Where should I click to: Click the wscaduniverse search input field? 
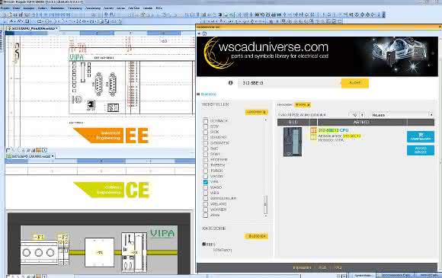pyautogui.click(x=290, y=83)
